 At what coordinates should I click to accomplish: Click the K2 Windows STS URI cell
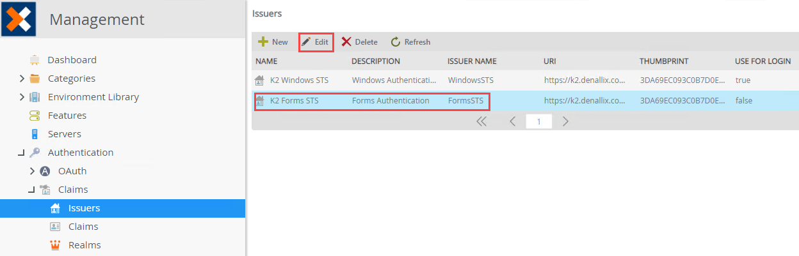585,80
